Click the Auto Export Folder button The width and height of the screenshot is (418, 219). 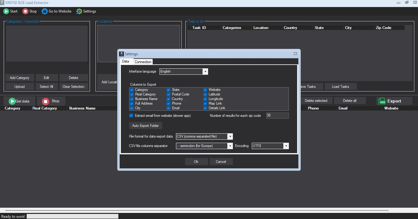click(145, 126)
